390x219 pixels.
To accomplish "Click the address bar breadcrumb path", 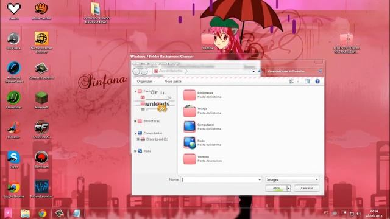I will (170, 71).
